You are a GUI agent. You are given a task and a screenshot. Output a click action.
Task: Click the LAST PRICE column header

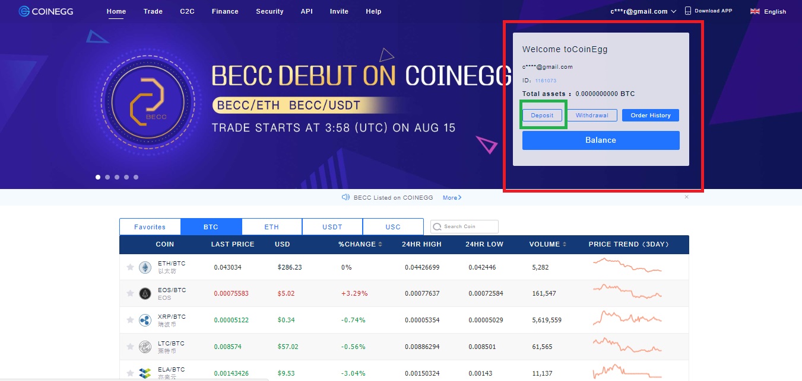[233, 244]
